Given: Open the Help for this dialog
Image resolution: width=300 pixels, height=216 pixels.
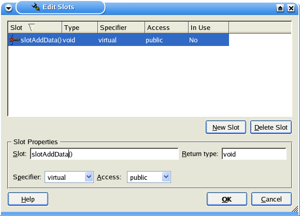Looking at the screenshot, I should pos(28,199).
